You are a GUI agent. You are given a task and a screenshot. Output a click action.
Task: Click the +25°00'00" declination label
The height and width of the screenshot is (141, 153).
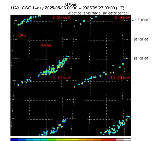141,58
